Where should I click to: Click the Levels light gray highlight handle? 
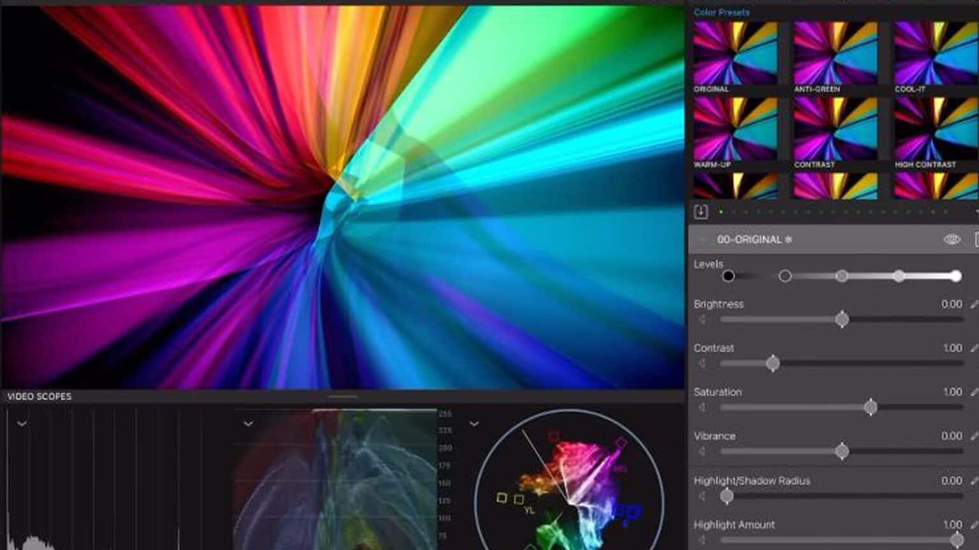(899, 276)
